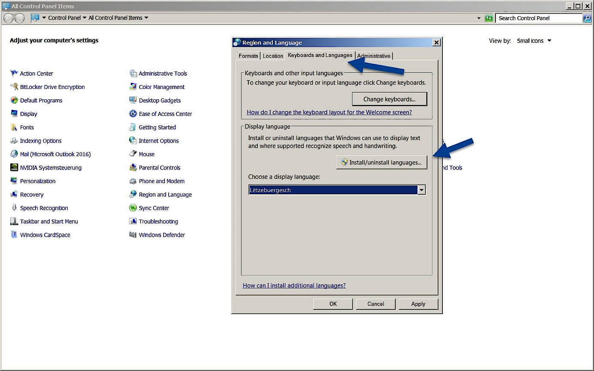The width and height of the screenshot is (594, 371).
Task: Follow the link about installing additional languages
Action: point(294,285)
